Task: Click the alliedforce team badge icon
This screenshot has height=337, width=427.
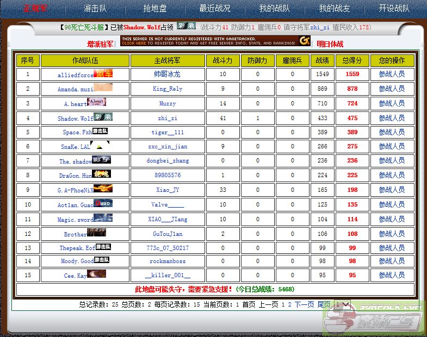Action: pos(103,73)
